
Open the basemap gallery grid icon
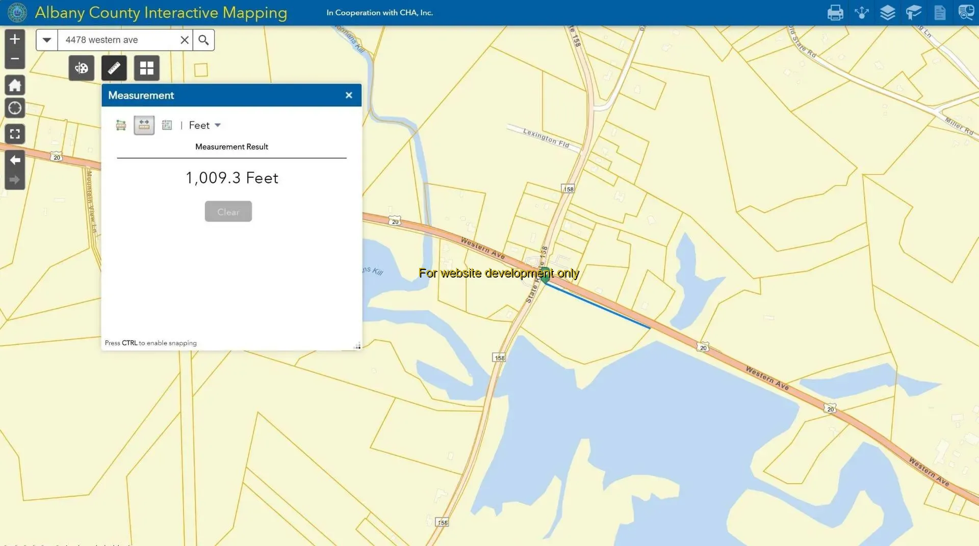(147, 68)
